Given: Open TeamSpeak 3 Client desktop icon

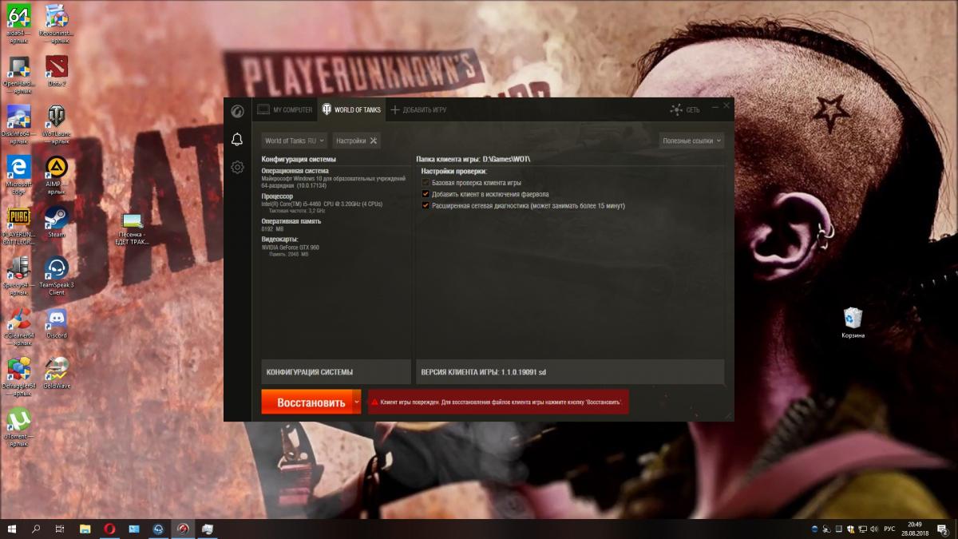Looking at the screenshot, I should (x=57, y=276).
